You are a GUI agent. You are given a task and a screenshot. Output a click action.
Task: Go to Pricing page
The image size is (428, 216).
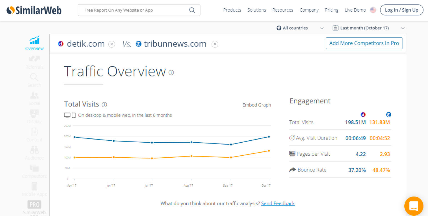coord(332,10)
